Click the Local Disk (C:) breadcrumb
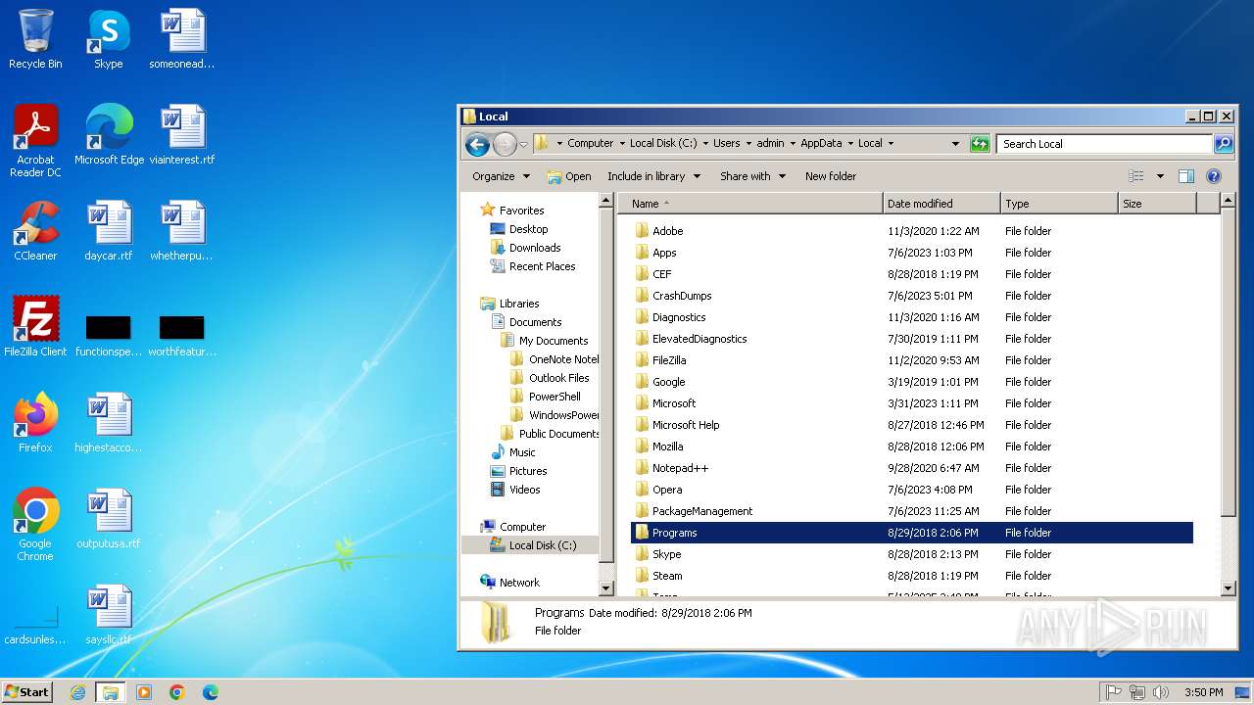 (663, 144)
